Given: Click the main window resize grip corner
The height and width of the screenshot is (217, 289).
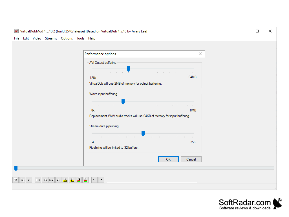Looking at the screenshot, I should [x=275, y=188].
